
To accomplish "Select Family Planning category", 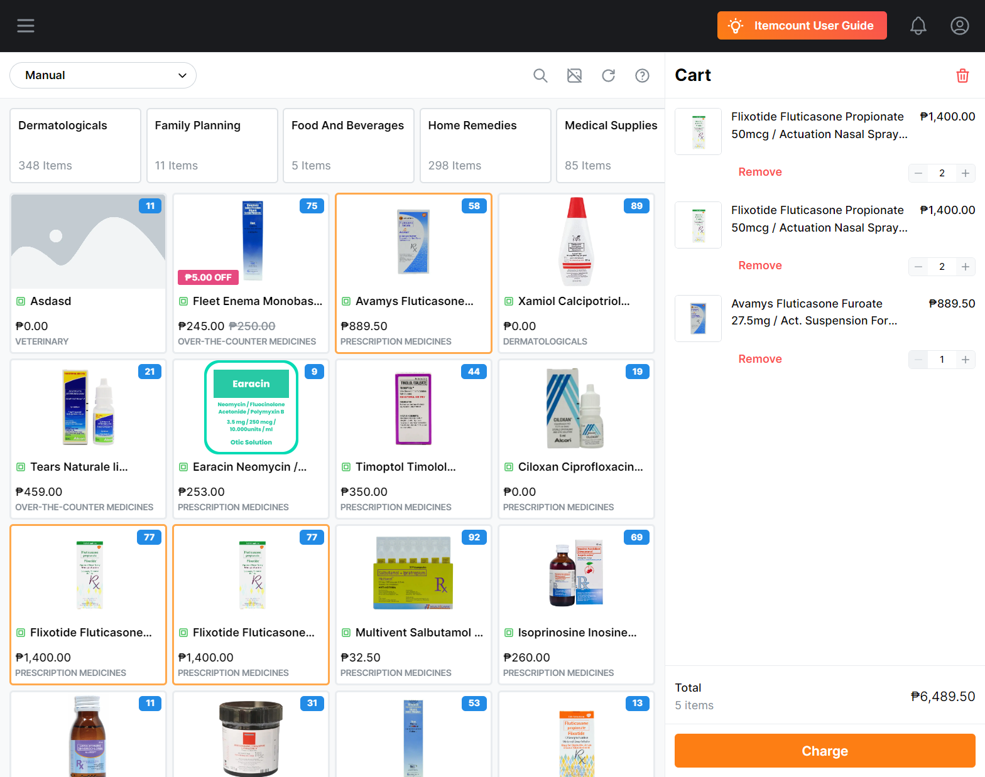I will pyautogui.click(x=212, y=146).
